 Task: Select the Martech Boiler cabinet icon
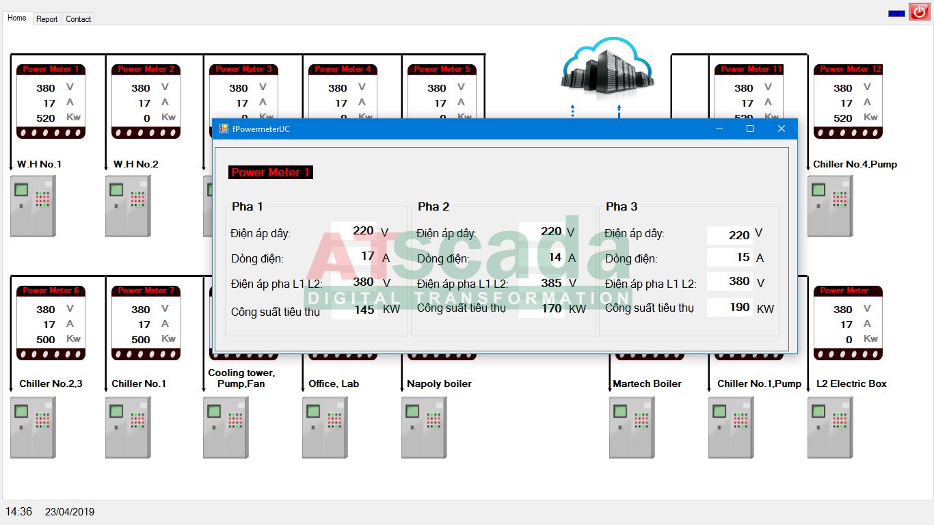632,428
